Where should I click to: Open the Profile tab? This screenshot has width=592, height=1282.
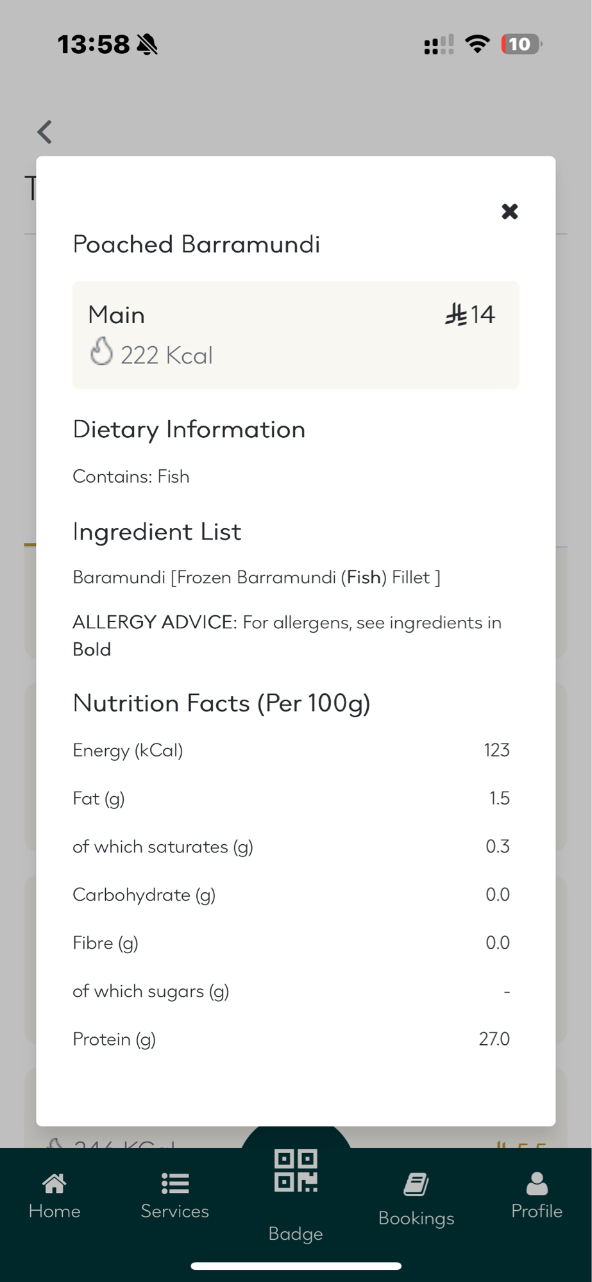[x=536, y=1195]
